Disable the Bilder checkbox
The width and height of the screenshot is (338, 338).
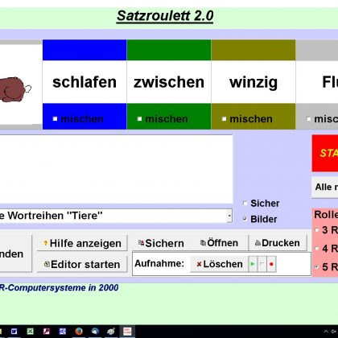pos(245,219)
